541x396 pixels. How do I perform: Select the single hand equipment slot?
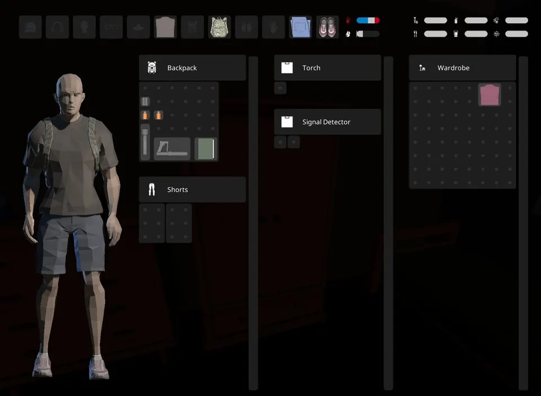click(x=273, y=27)
